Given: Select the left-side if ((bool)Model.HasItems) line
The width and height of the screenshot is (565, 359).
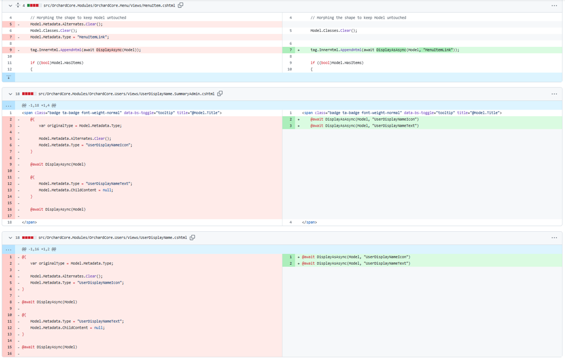Looking at the screenshot, I should tap(57, 63).
